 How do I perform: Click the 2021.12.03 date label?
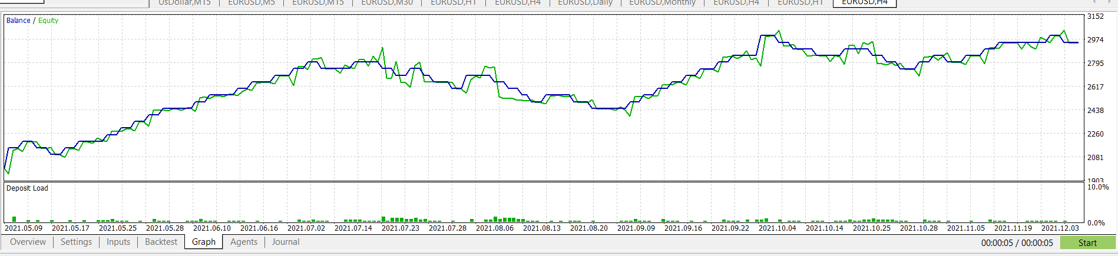pos(1060,228)
